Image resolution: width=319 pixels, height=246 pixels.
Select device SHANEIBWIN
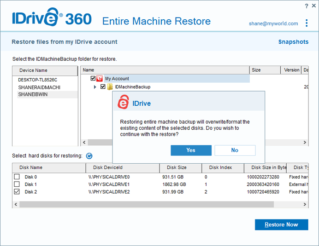point(47,95)
